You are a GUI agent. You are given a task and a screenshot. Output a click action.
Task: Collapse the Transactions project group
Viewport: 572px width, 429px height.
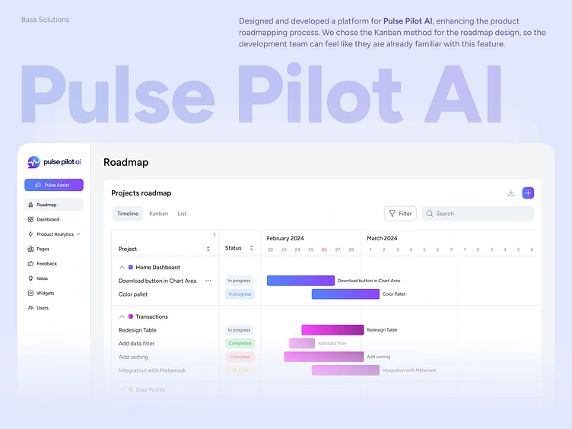[x=122, y=316]
